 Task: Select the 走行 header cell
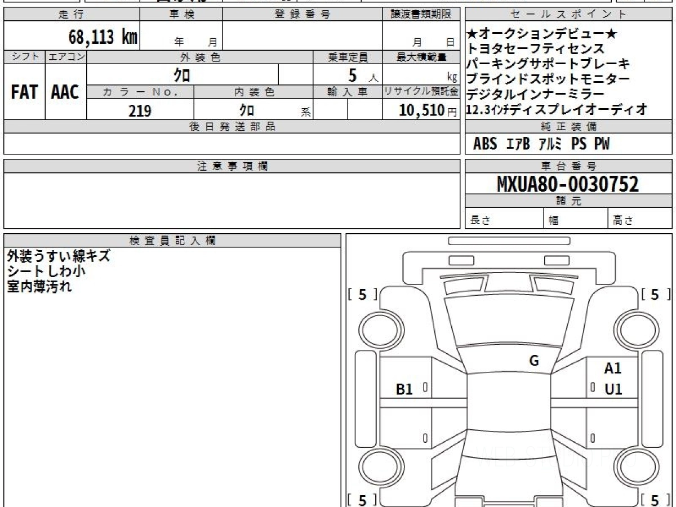tap(72, 15)
